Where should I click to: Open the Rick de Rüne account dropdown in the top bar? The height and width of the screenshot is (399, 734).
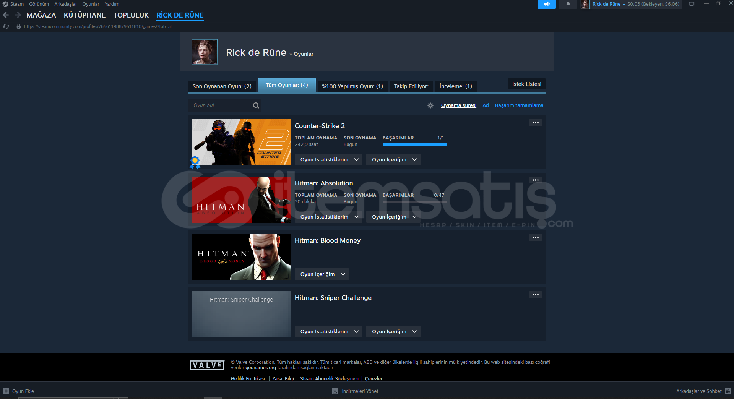609,4
